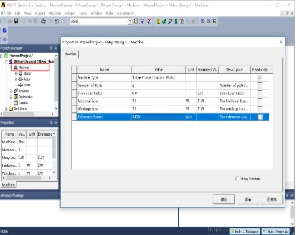
Task: Click the 确定 confirm button in dialog
Action: tap(224, 199)
